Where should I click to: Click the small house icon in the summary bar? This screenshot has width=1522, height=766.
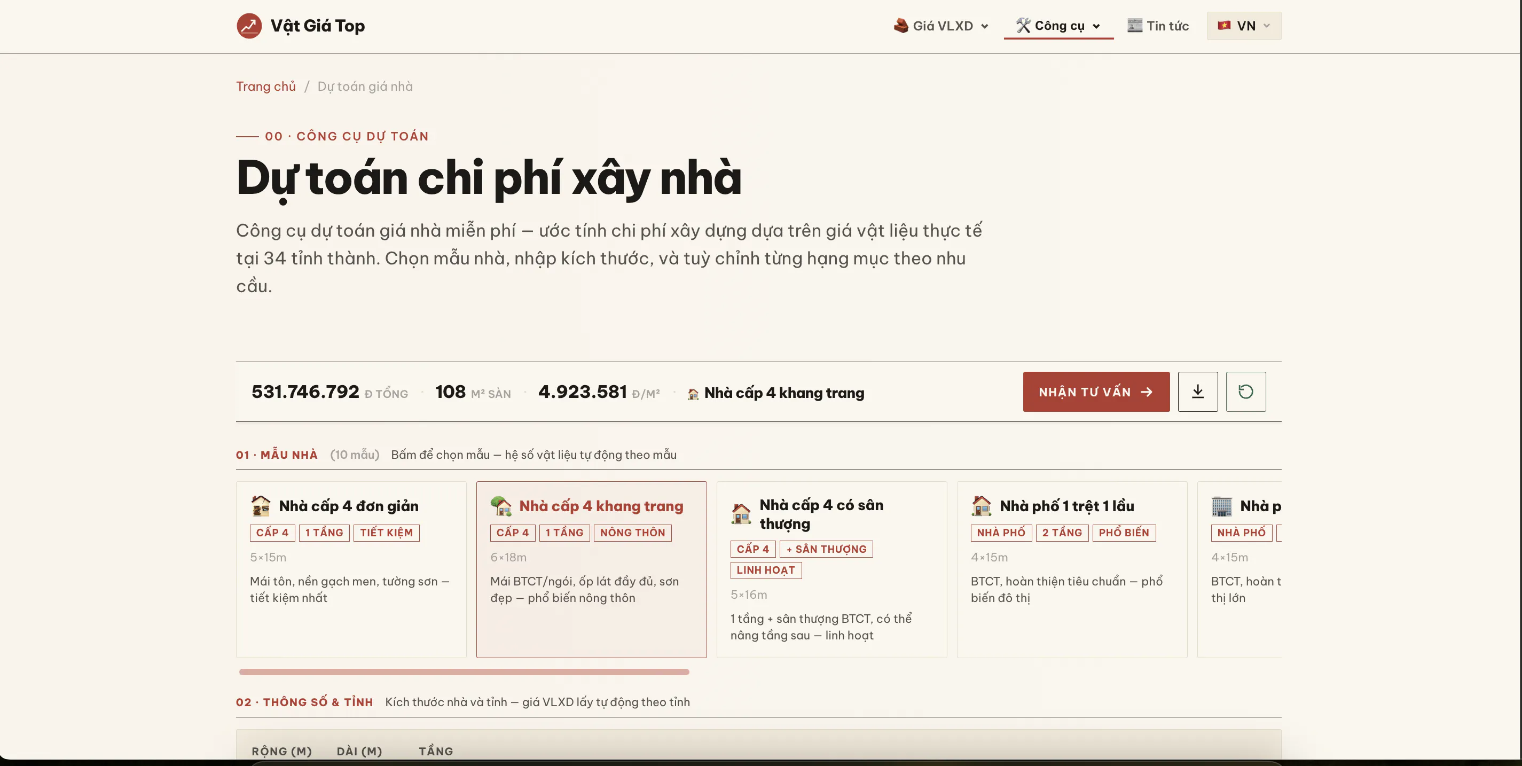693,394
